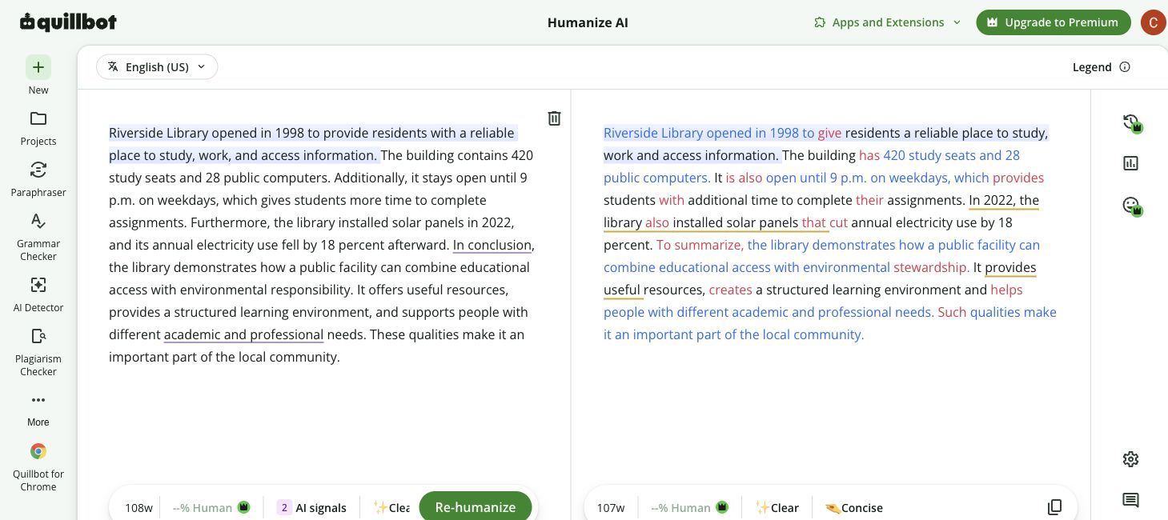This screenshot has width=1168, height=520.
Task: Open the Paraphraser tool
Action: coord(38,179)
